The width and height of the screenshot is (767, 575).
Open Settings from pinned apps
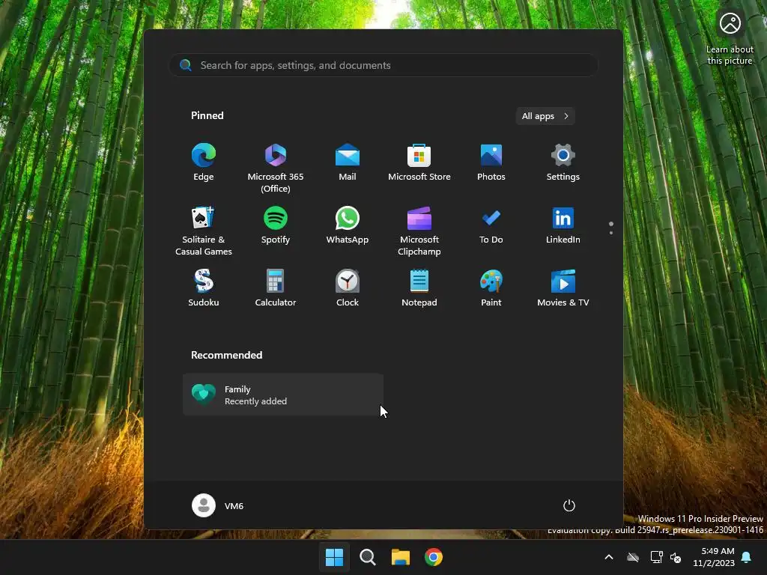point(563,162)
